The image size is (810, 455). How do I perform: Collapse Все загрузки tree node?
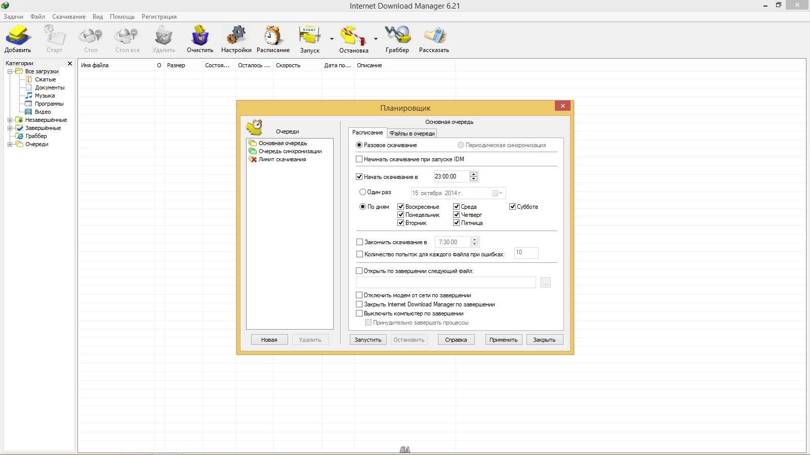(10, 71)
